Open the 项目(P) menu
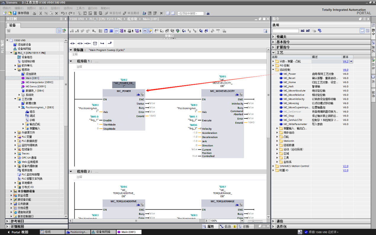The image size is (376, 235). (7, 8)
